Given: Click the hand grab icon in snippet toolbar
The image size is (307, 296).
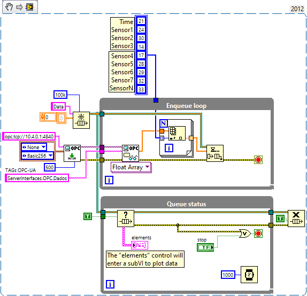Looking at the screenshot, I should click(x=9, y=7).
